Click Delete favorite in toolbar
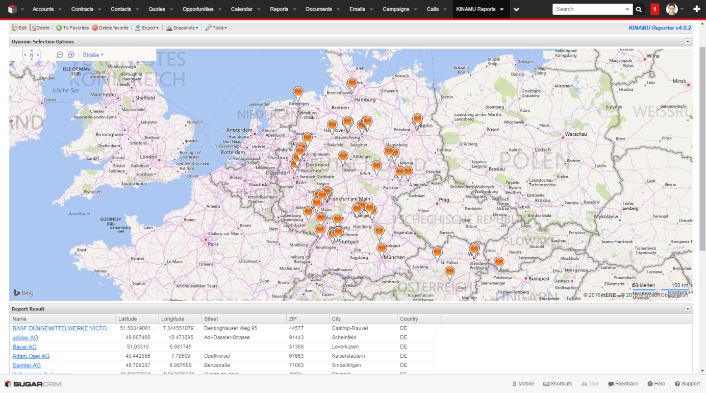The height and width of the screenshot is (393, 706). click(x=110, y=28)
